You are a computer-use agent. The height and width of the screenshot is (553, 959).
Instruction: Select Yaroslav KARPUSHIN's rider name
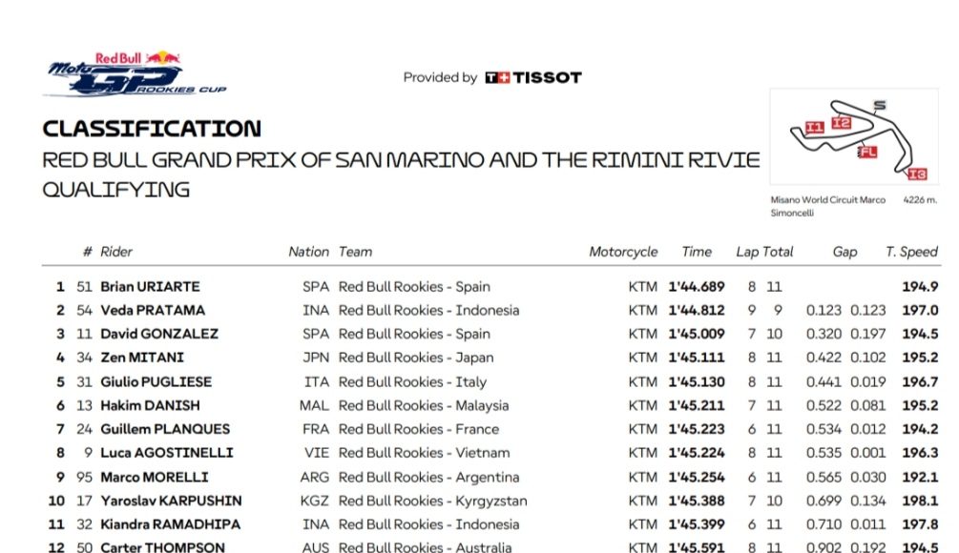point(171,501)
